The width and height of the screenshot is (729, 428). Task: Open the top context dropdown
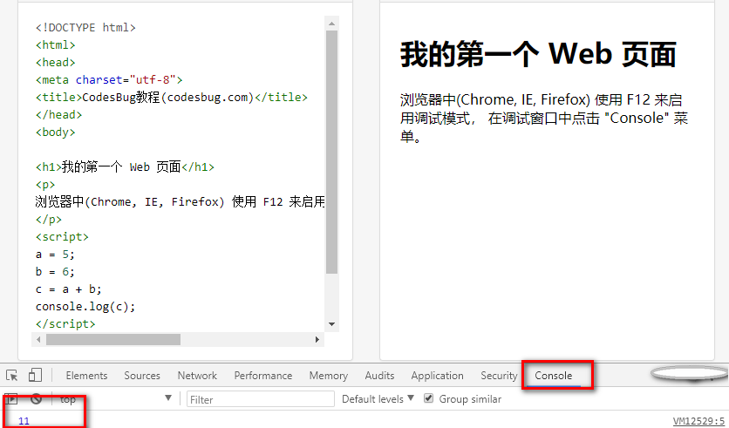point(115,399)
